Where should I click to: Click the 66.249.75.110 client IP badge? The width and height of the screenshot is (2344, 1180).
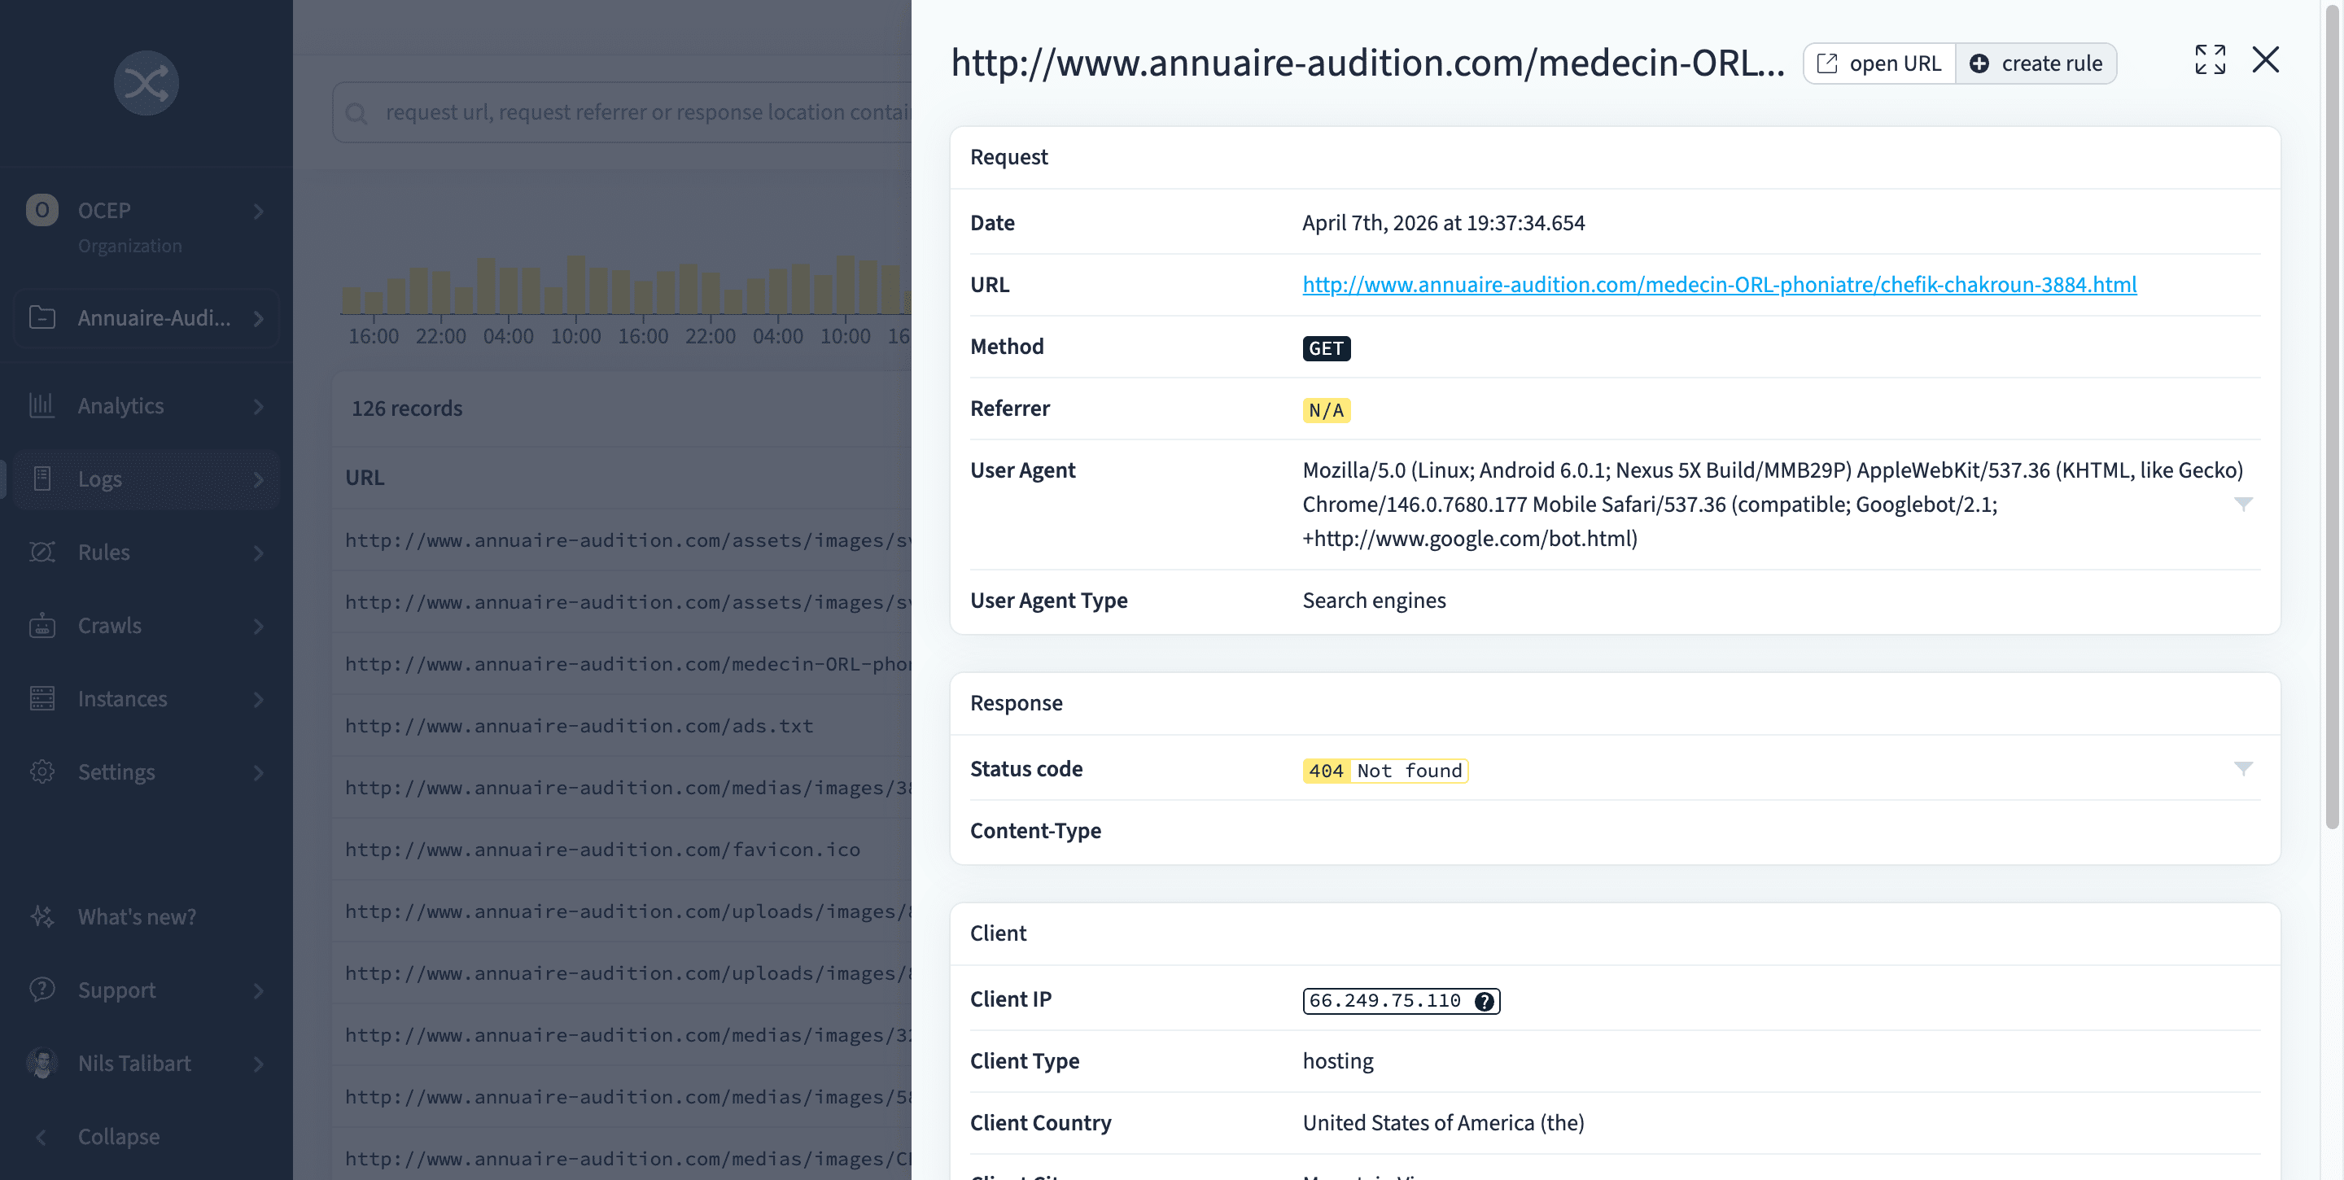tap(1402, 1001)
